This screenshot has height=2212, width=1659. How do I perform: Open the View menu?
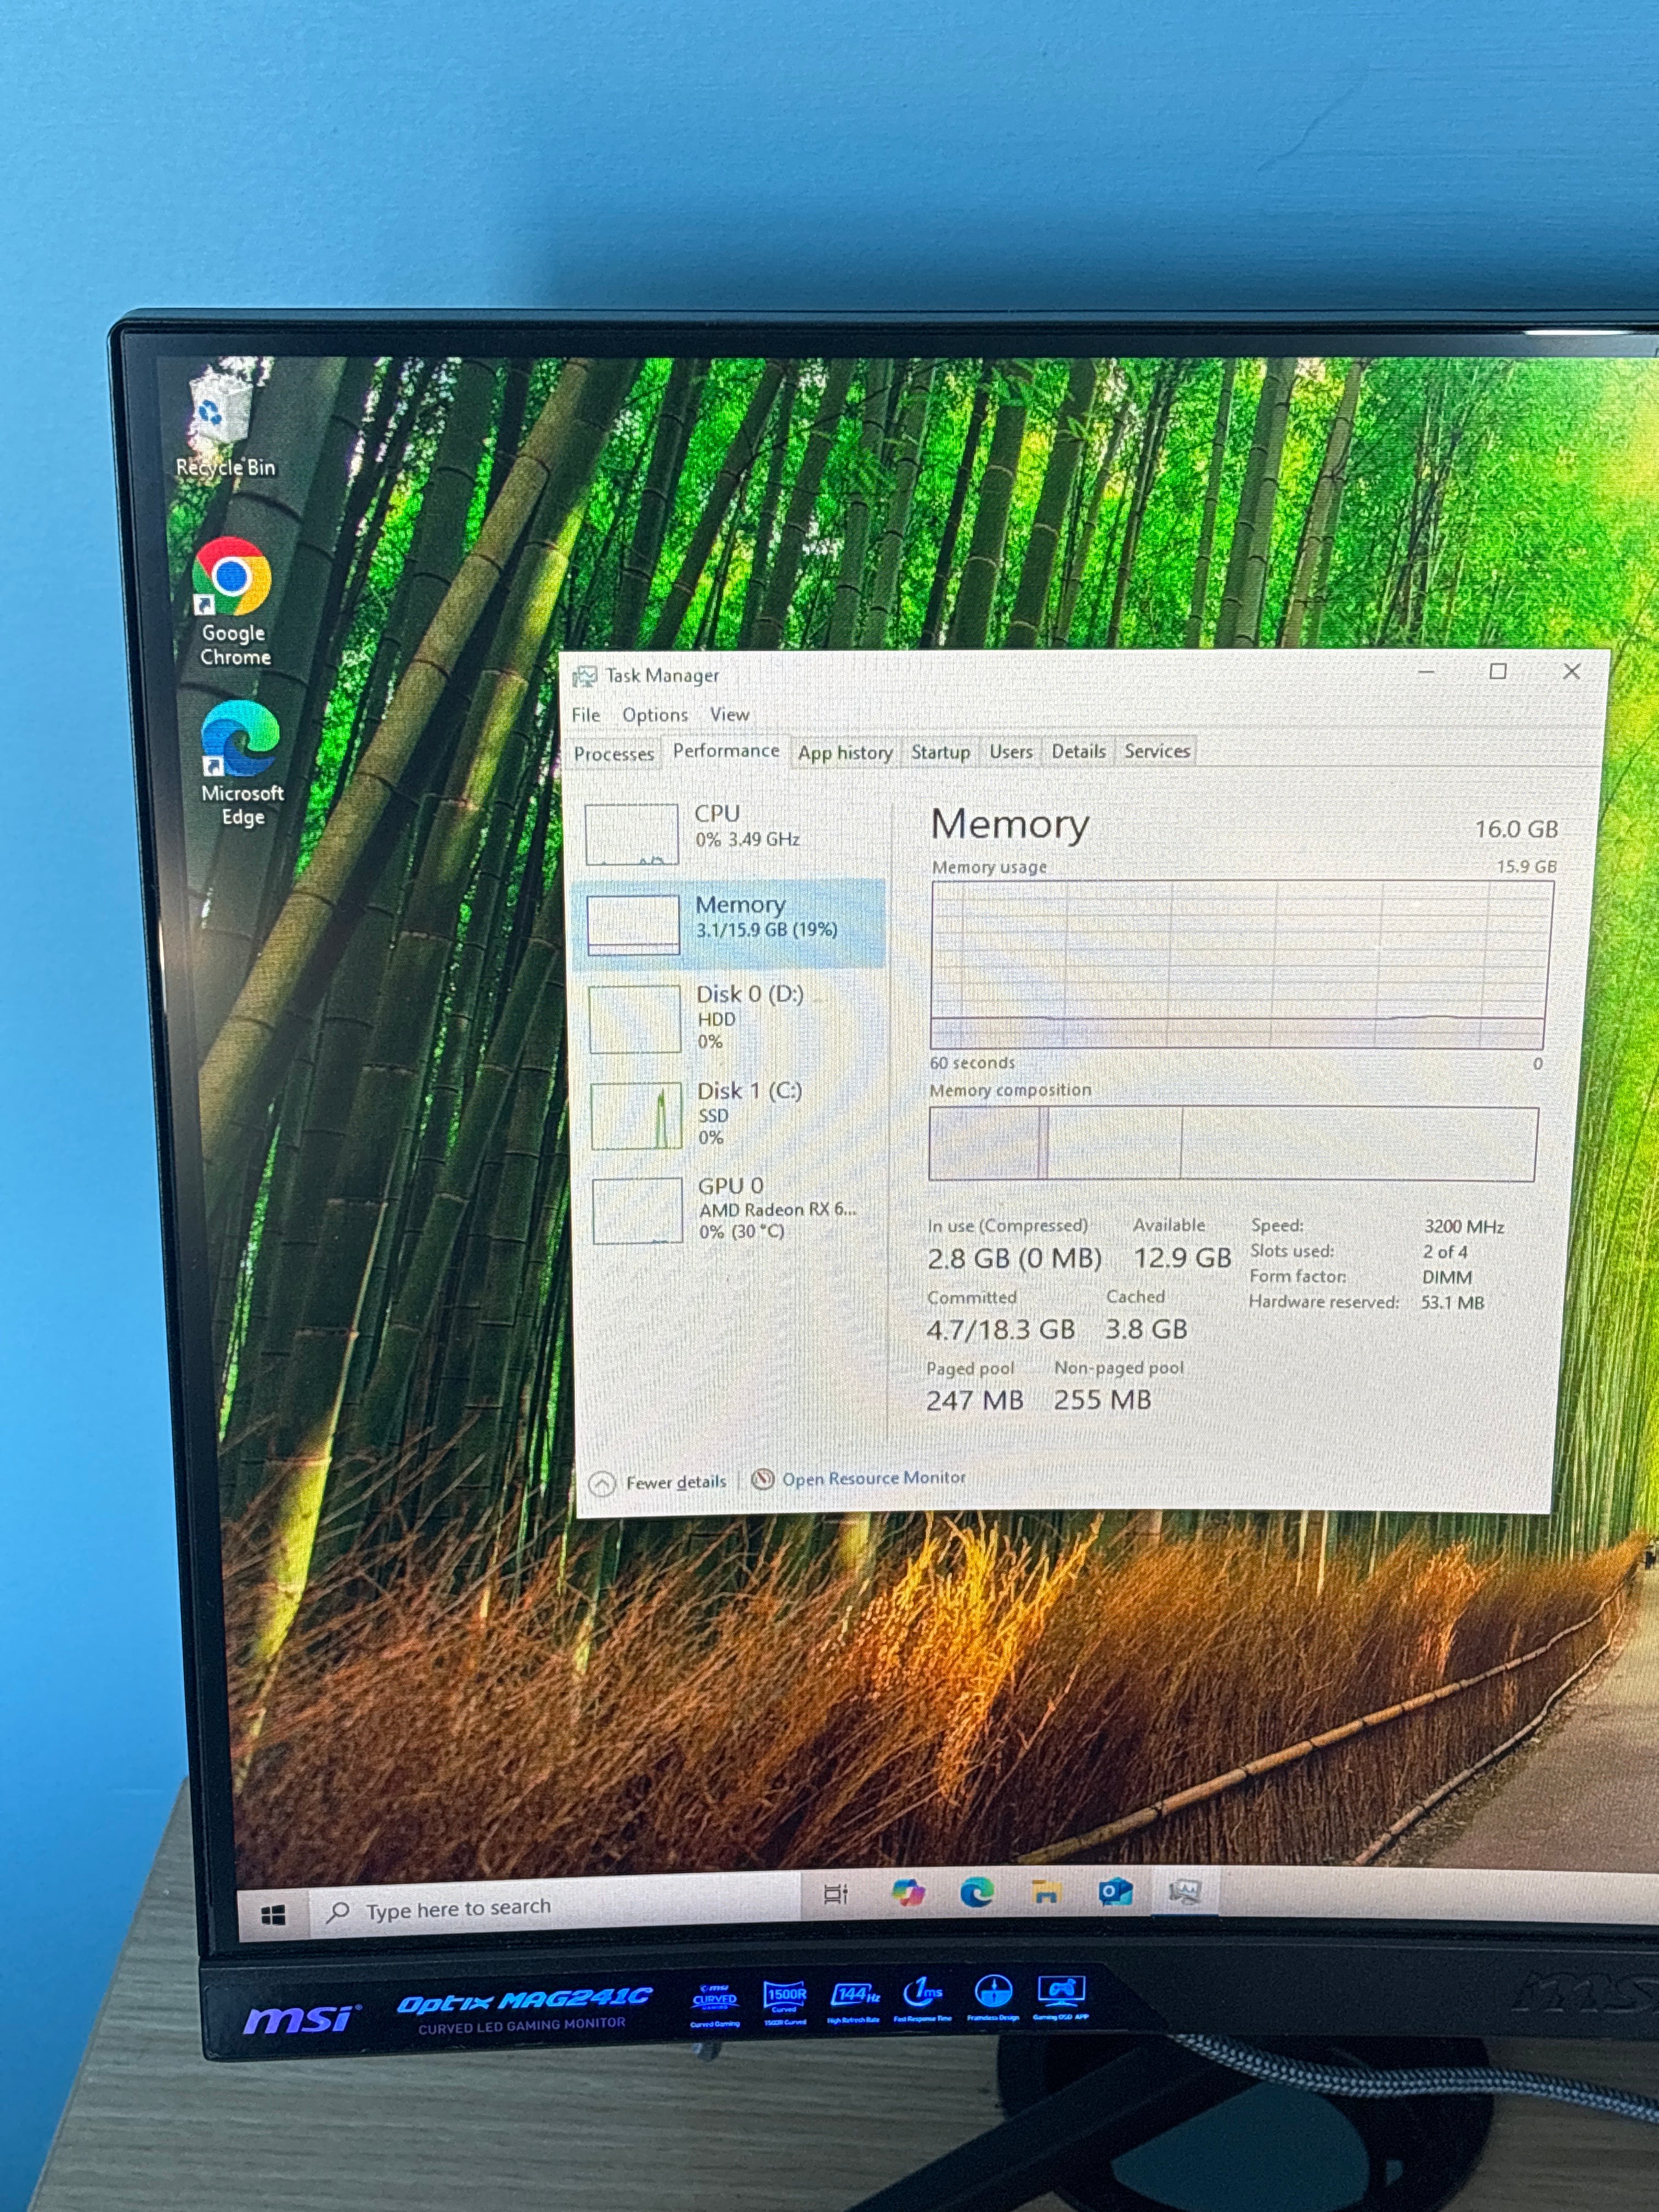[729, 714]
